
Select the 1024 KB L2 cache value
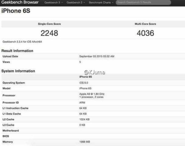84,119
